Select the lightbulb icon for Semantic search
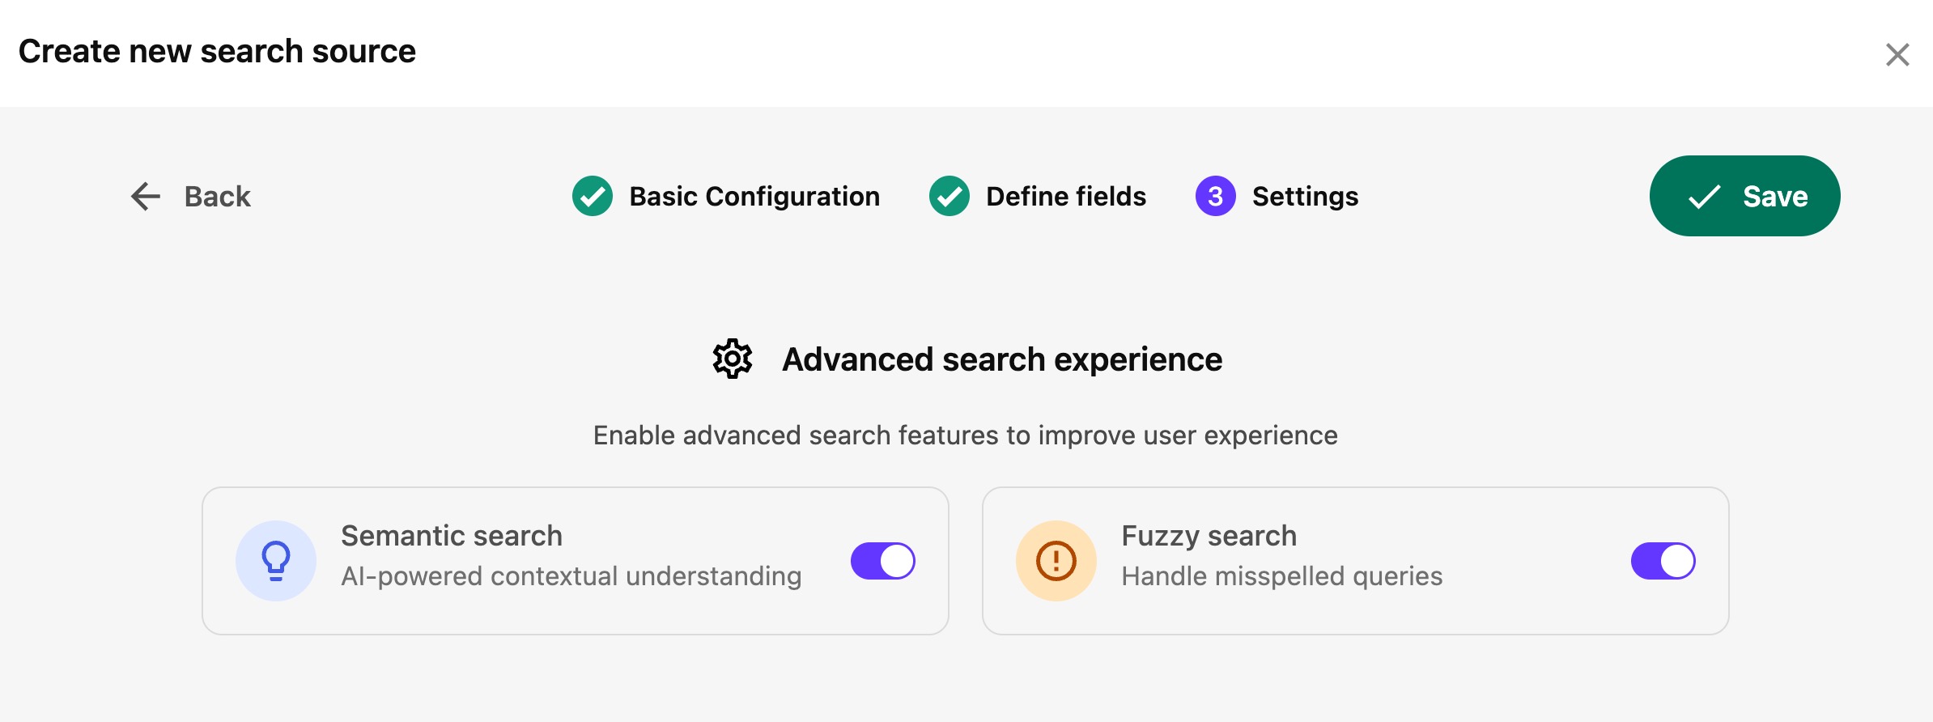This screenshot has width=1933, height=722. (x=276, y=559)
